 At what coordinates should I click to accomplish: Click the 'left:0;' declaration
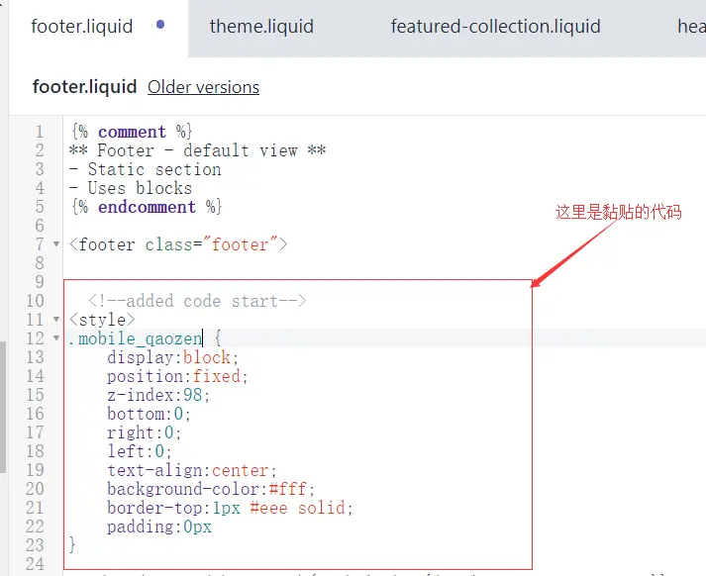click(140, 451)
